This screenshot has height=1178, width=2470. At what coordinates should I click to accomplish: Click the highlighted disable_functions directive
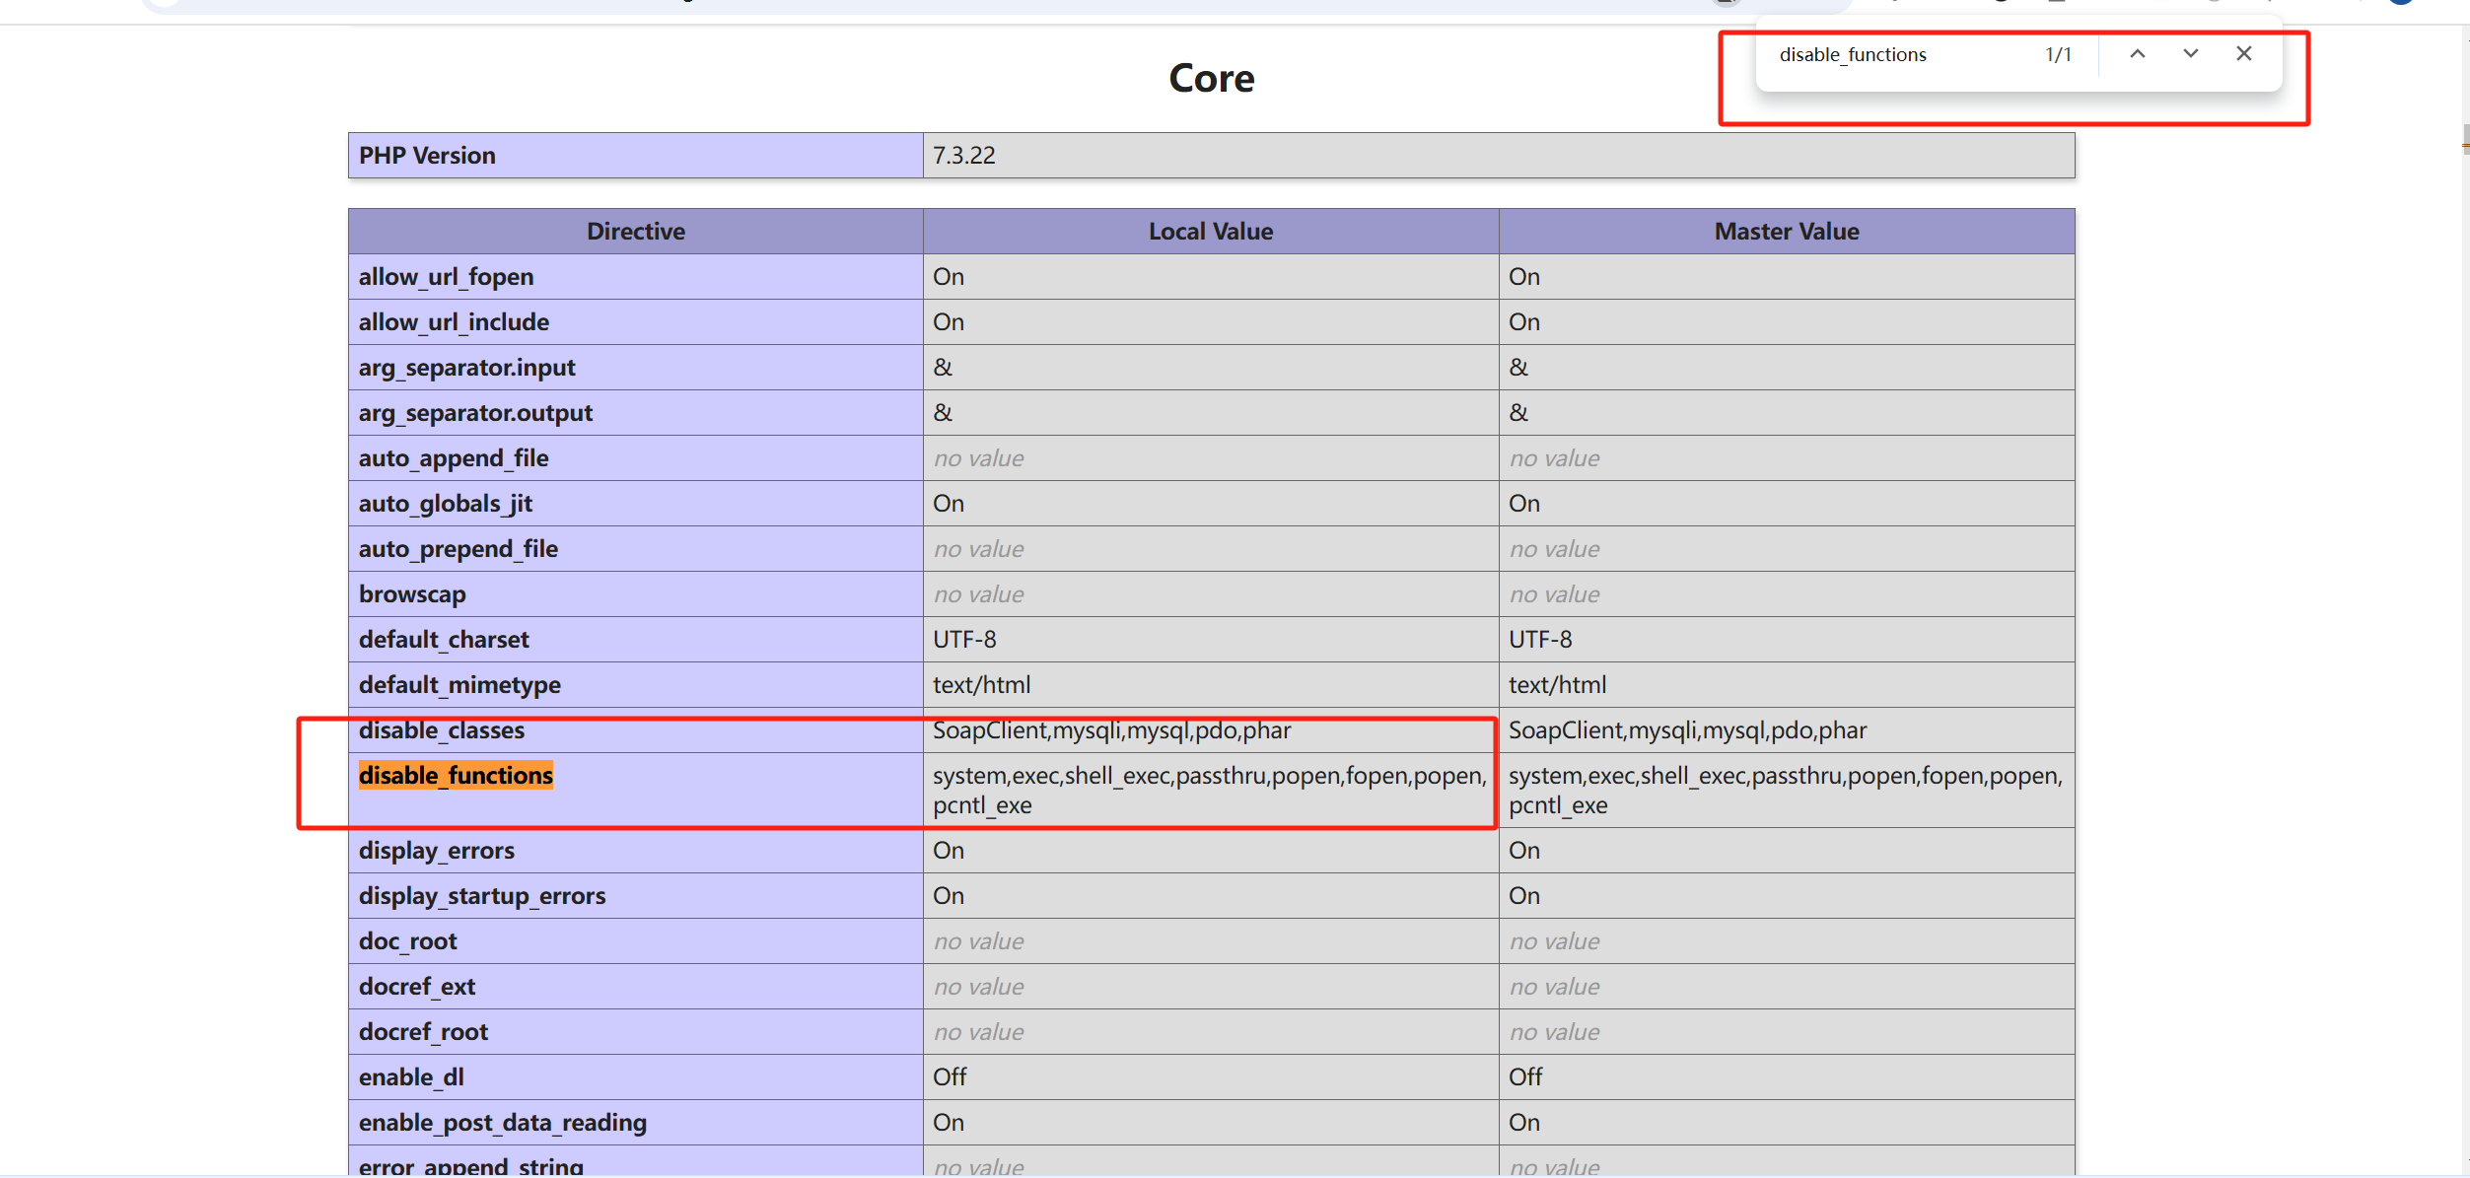[456, 776]
